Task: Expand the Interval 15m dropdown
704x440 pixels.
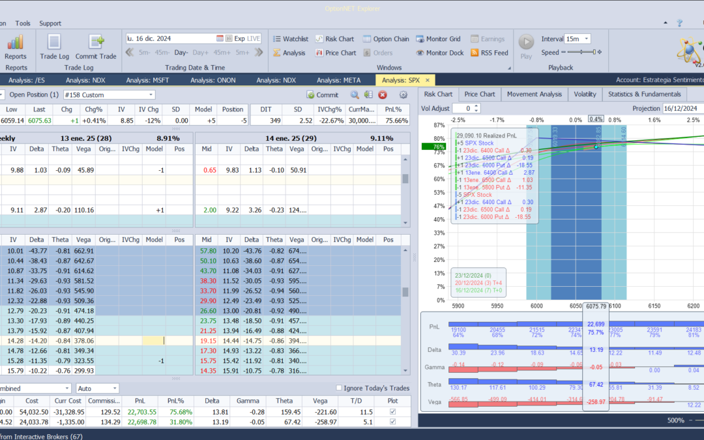Action: point(587,39)
